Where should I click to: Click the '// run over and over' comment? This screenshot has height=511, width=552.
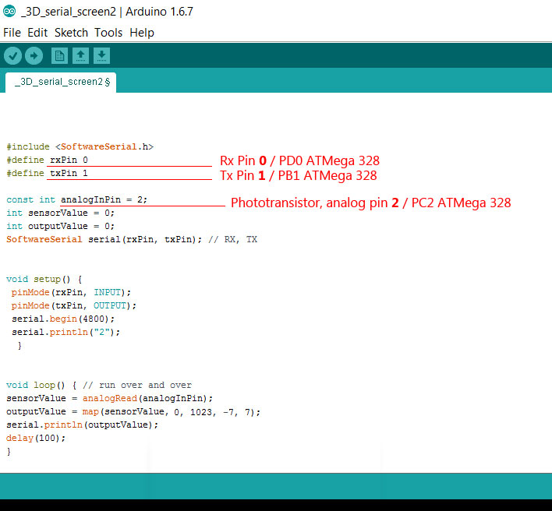(x=137, y=385)
